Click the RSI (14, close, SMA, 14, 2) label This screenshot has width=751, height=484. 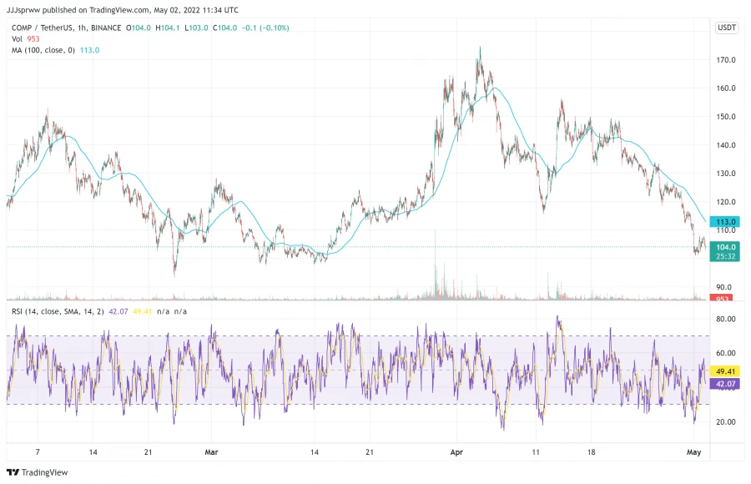58,311
